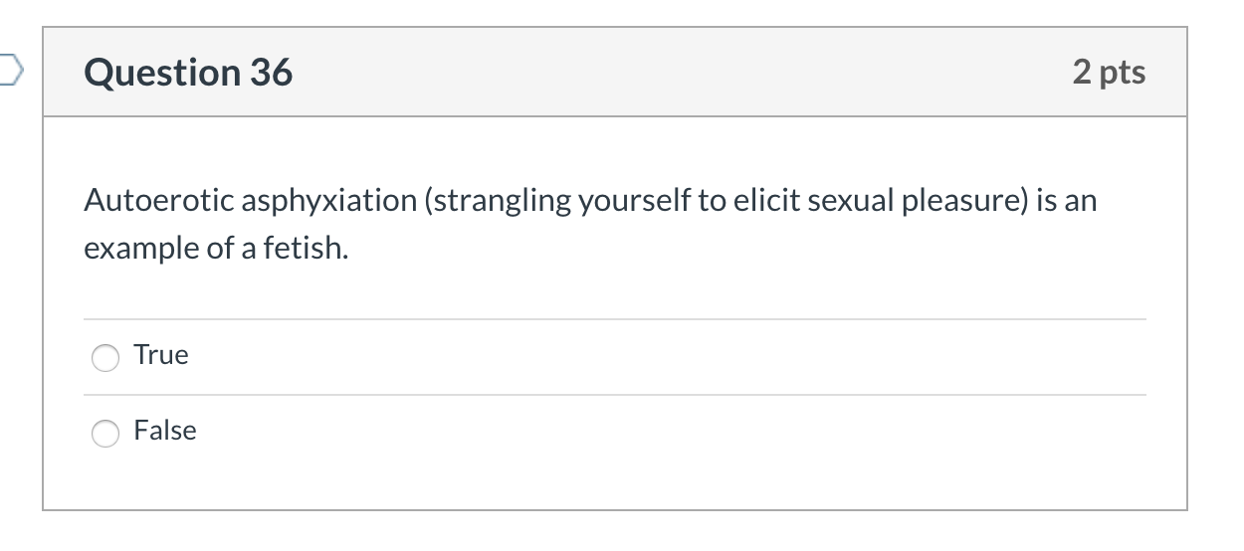Click the "True" answer label text

coord(161,355)
